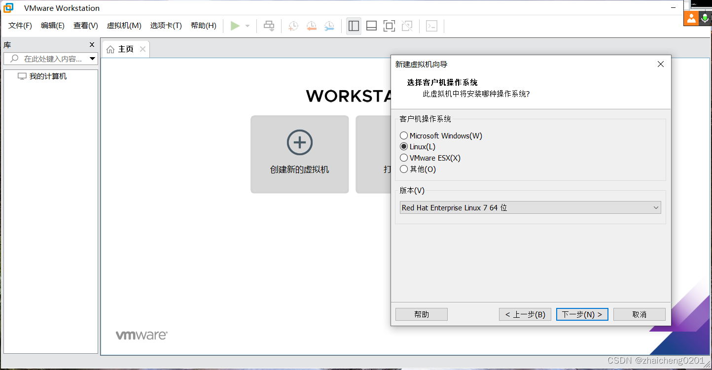Click the send Ctrl+Alt+Del toolbar icon
The width and height of the screenshot is (712, 370).
[x=269, y=26]
